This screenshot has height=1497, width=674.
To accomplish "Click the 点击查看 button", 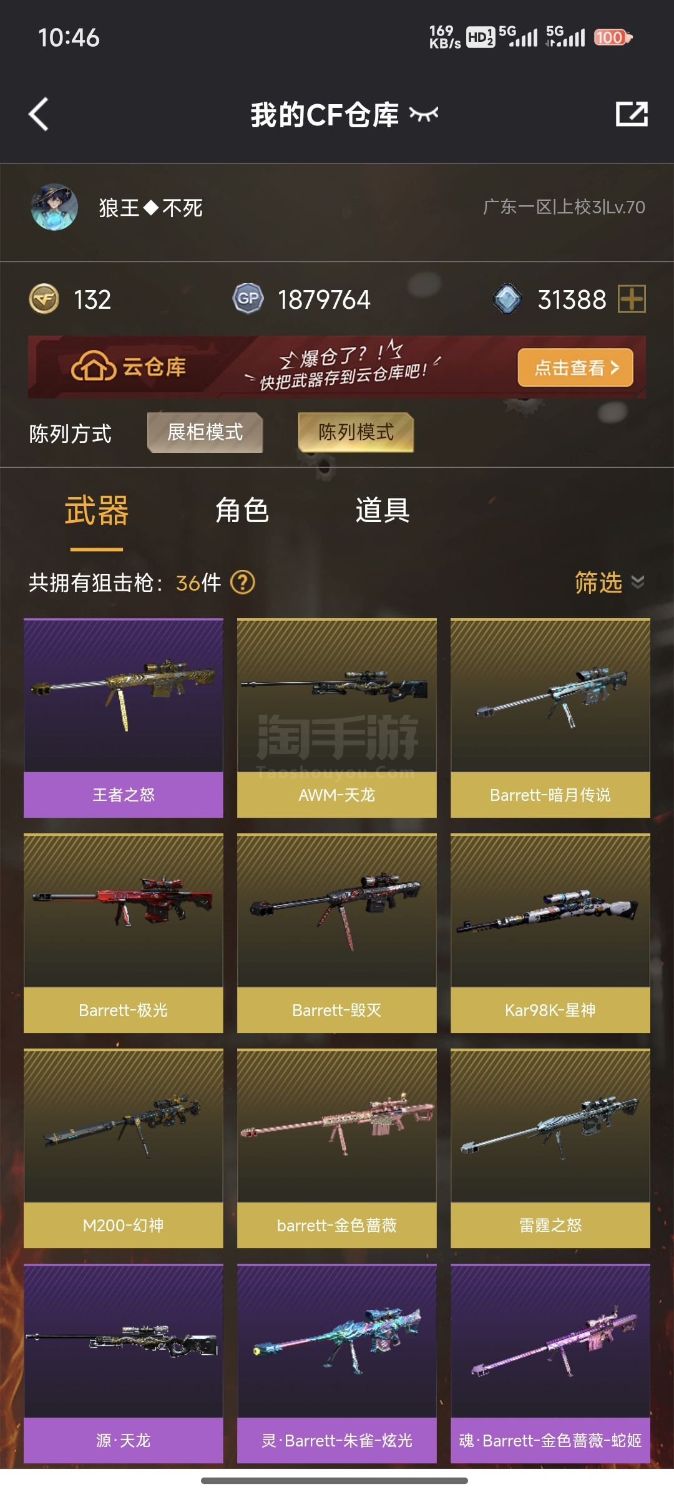I will pyautogui.click(x=575, y=367).
